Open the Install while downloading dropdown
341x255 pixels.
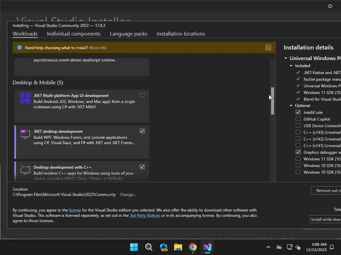point(325,219)
